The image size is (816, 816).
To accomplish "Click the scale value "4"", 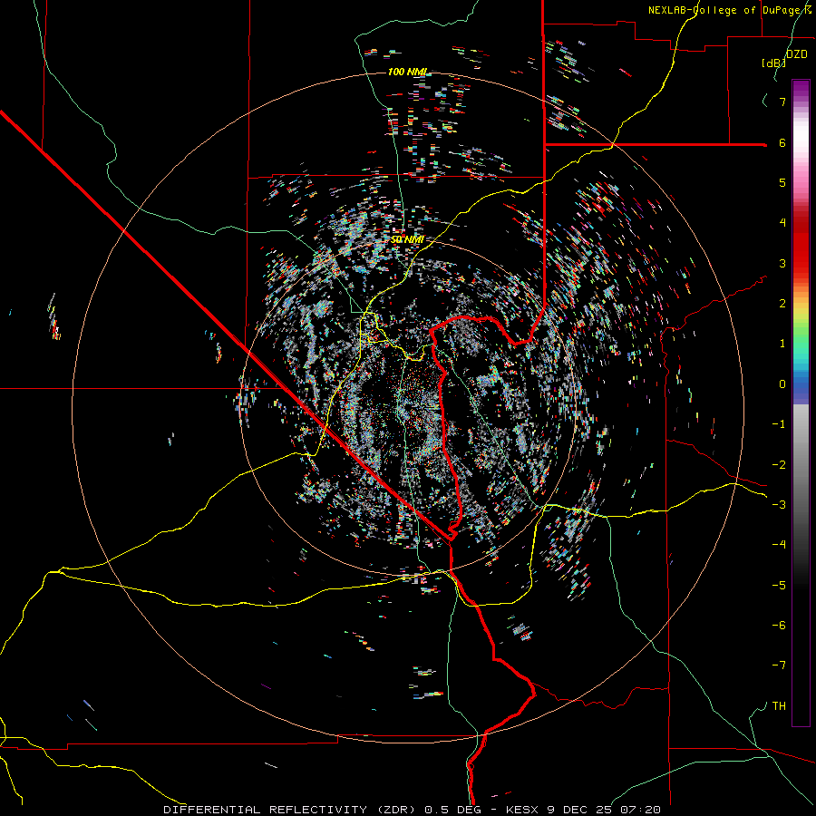I will 782,223.
